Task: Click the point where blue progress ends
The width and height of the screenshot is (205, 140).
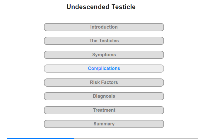Action: [x=74, y=138]
